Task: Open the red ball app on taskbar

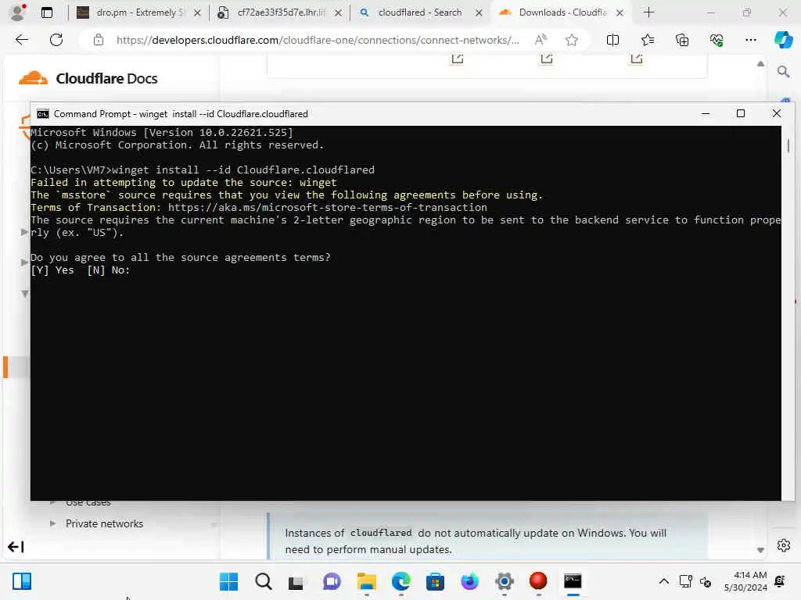Action: pyautogui.click(x=538, y=581)
